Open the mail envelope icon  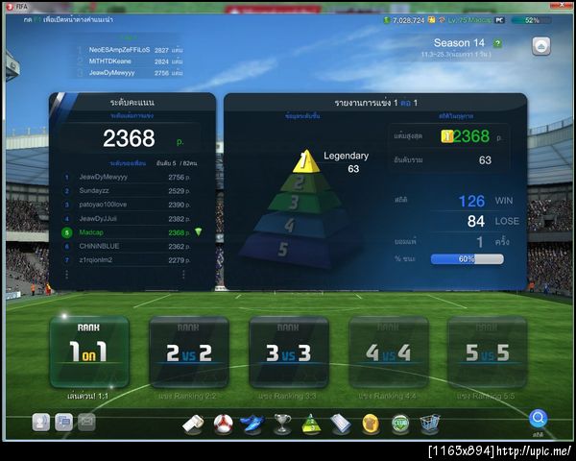pyautogui.click(x=86, y=422)
